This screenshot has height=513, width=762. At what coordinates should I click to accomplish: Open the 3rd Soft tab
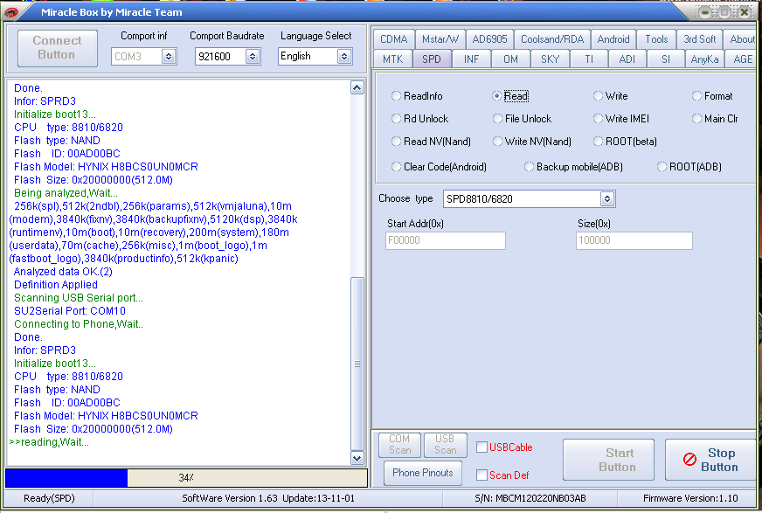pos(700,39)
